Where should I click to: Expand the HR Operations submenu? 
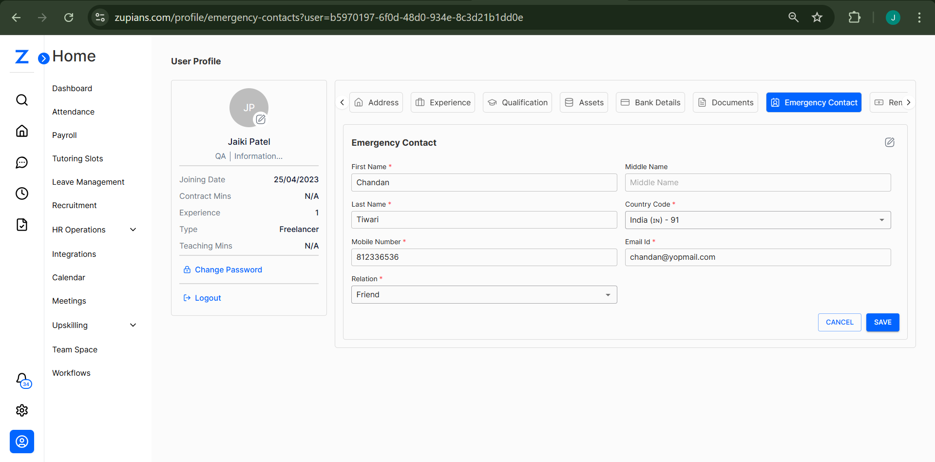tap(133, 230)
